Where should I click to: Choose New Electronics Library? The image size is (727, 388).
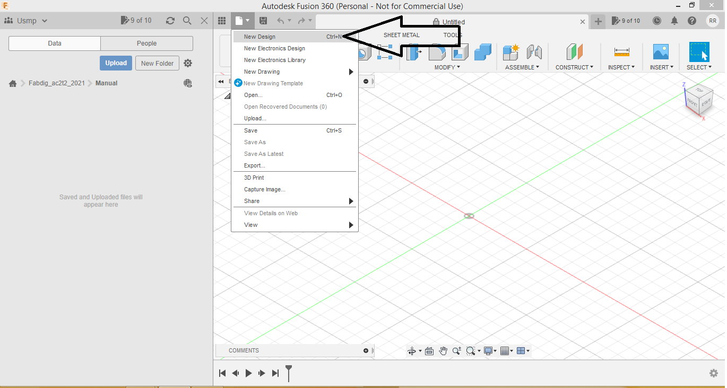click(295, 60)
